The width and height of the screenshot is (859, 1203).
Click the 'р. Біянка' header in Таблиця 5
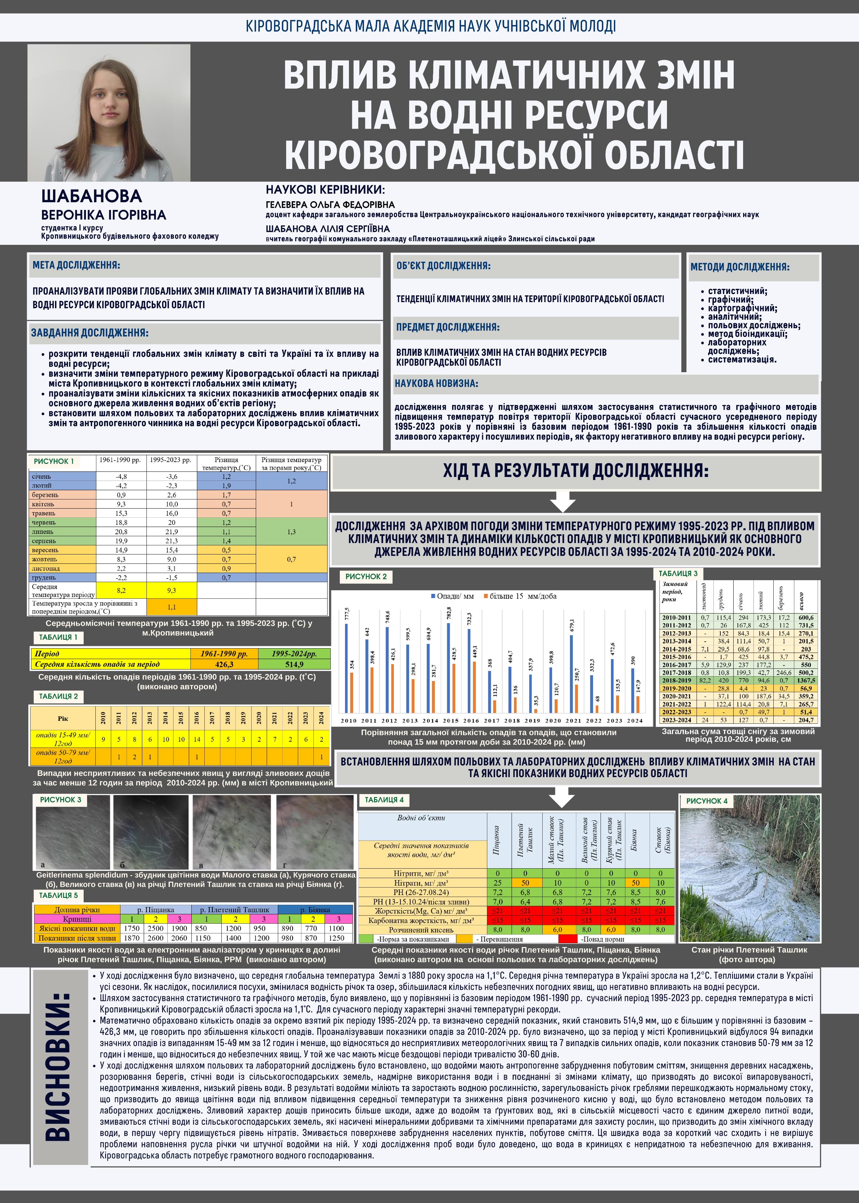[x=315, y=910]
